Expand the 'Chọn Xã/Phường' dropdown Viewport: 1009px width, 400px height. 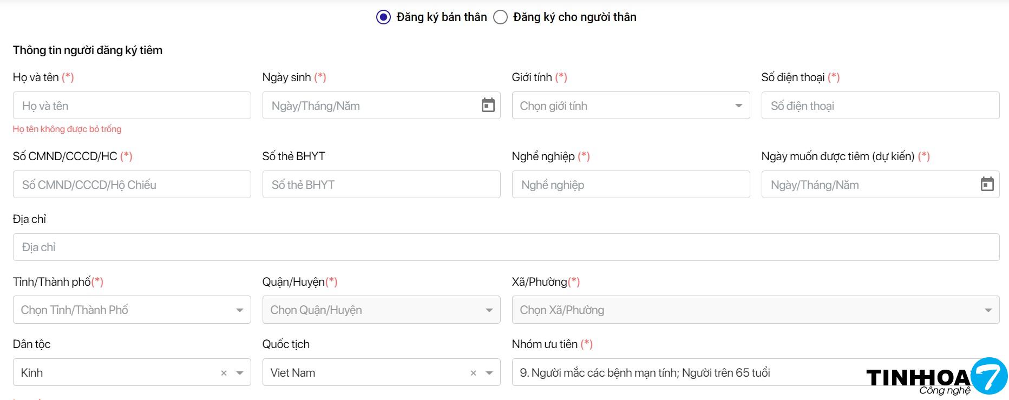755,310
